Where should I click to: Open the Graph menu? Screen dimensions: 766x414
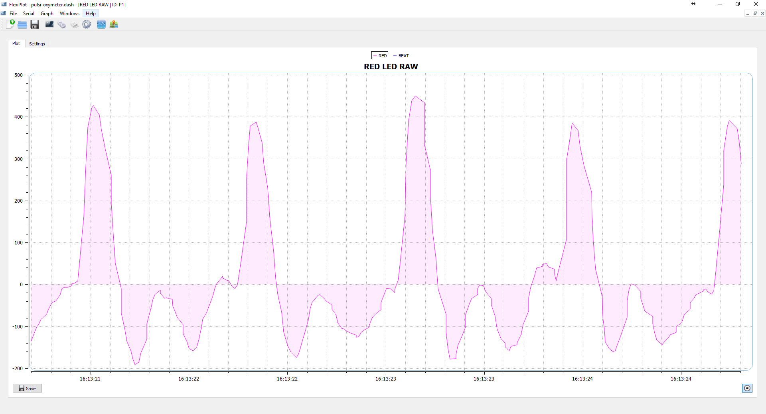[47, 13]
